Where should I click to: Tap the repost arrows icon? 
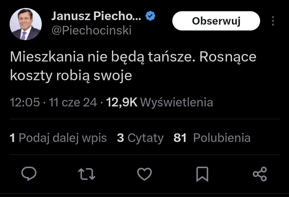(87, 174)
